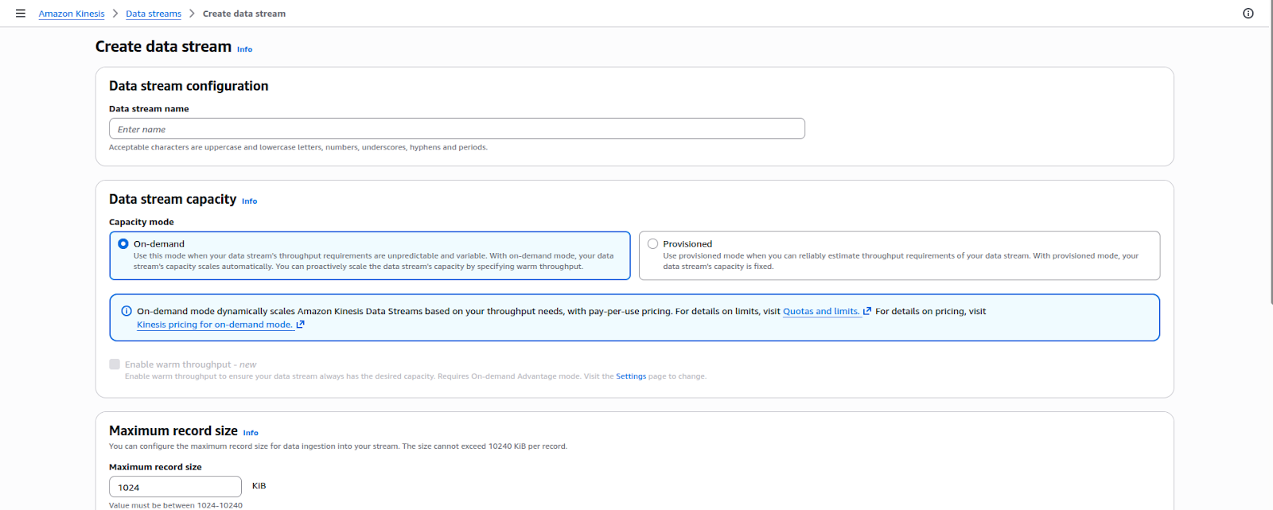Click the info icon in the on-demand notice
The width and height of the screenshot is (1273, 510).
click(x=127, y=311)
